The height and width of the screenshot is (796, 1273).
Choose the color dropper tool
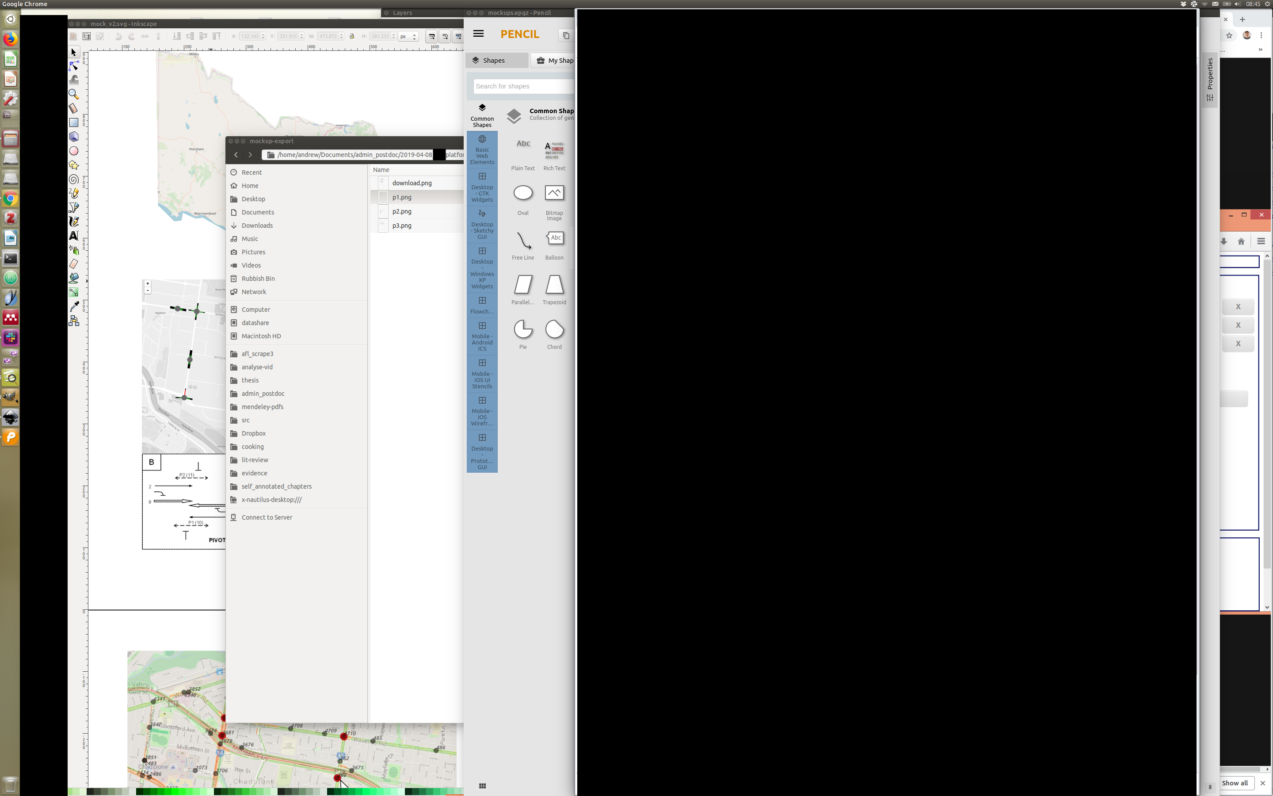(74, 306)
